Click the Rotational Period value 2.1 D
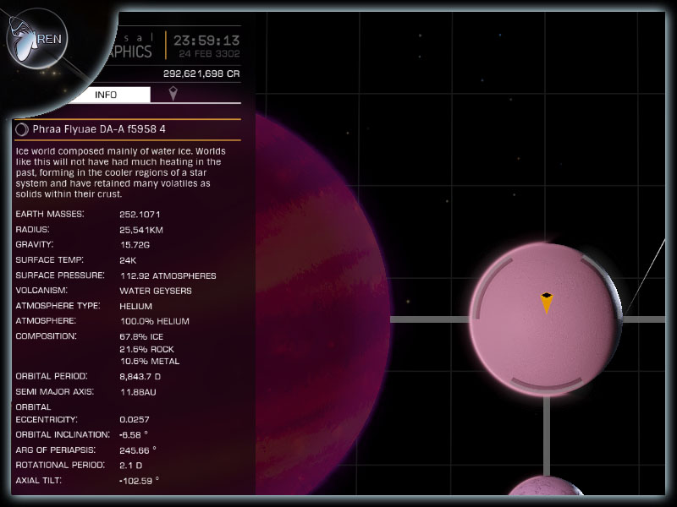Screen dimensions: 677x507 coord(131,466)
